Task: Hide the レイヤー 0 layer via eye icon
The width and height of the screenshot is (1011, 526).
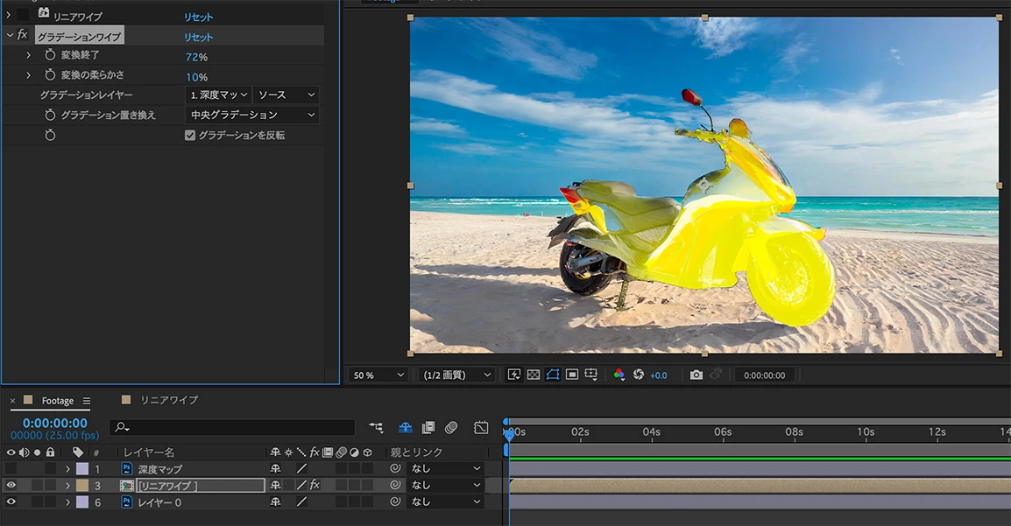Action: pyautogui.click(x=11, y=501)
